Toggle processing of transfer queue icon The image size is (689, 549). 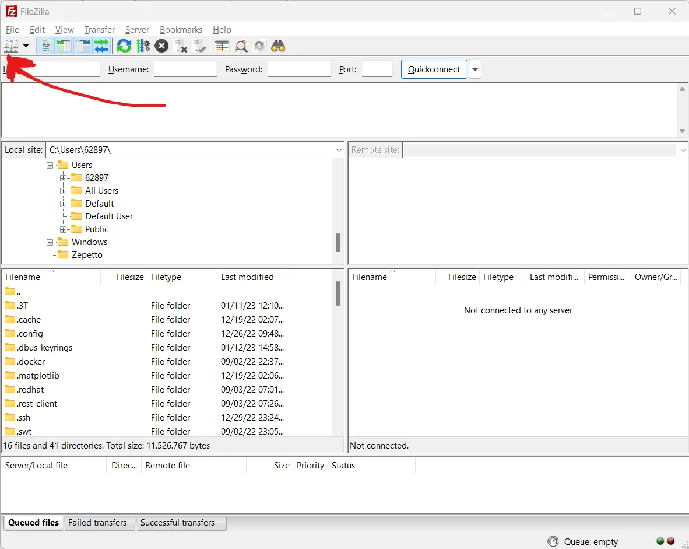tap(143, 46)
